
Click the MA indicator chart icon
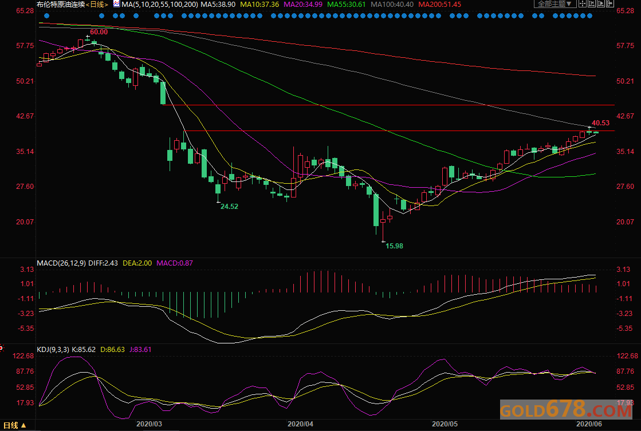pyautogui.click(x=116, y=4)
